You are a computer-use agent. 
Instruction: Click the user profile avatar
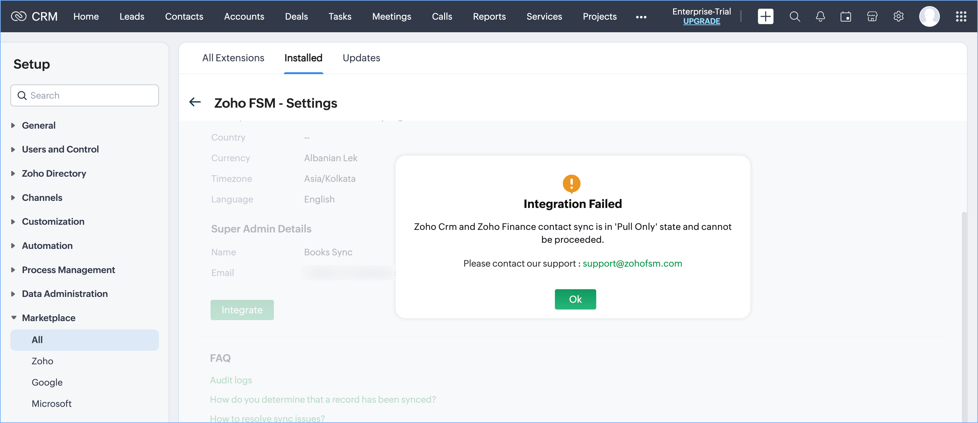(x=929, y=17)
